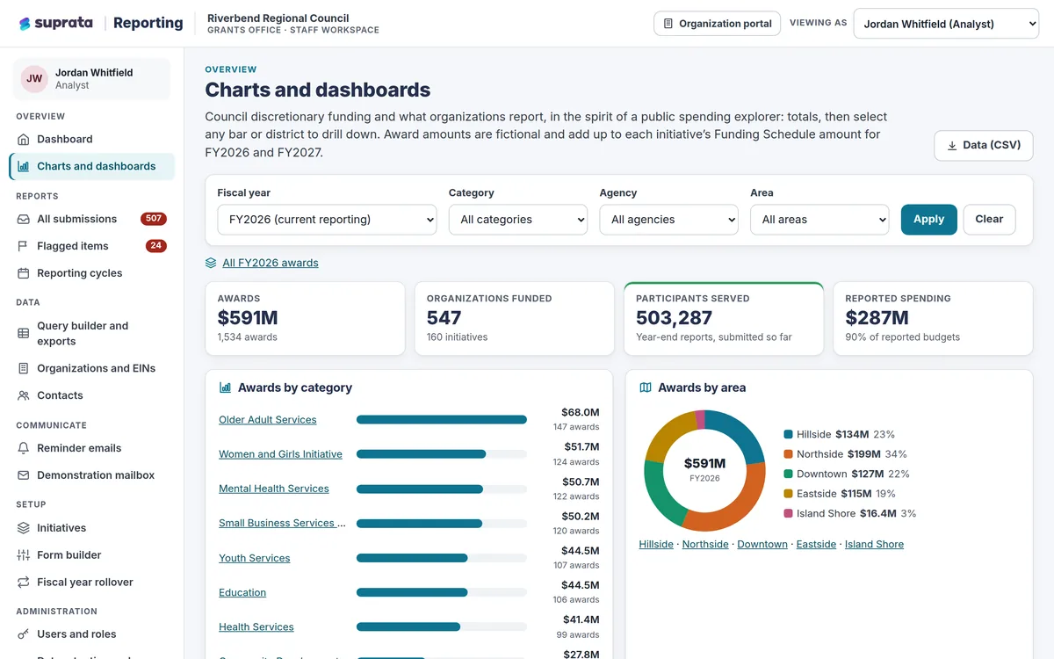Click the Fiscal year rollover arrows icon
This screenshot has height=659, width=1054.
tap(24, 582)
